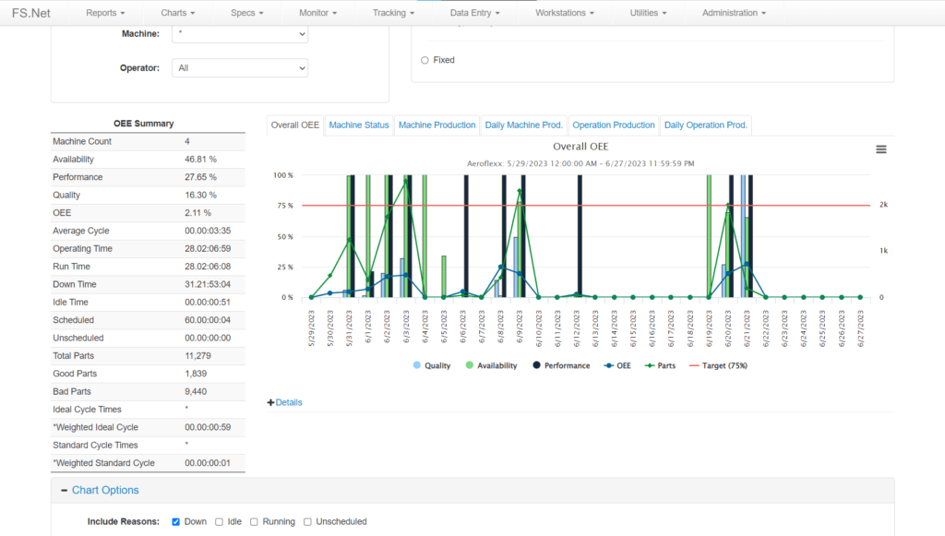945x536 pixels.
Task: Switch to the Machine Status tab
Action: point(358,125)
